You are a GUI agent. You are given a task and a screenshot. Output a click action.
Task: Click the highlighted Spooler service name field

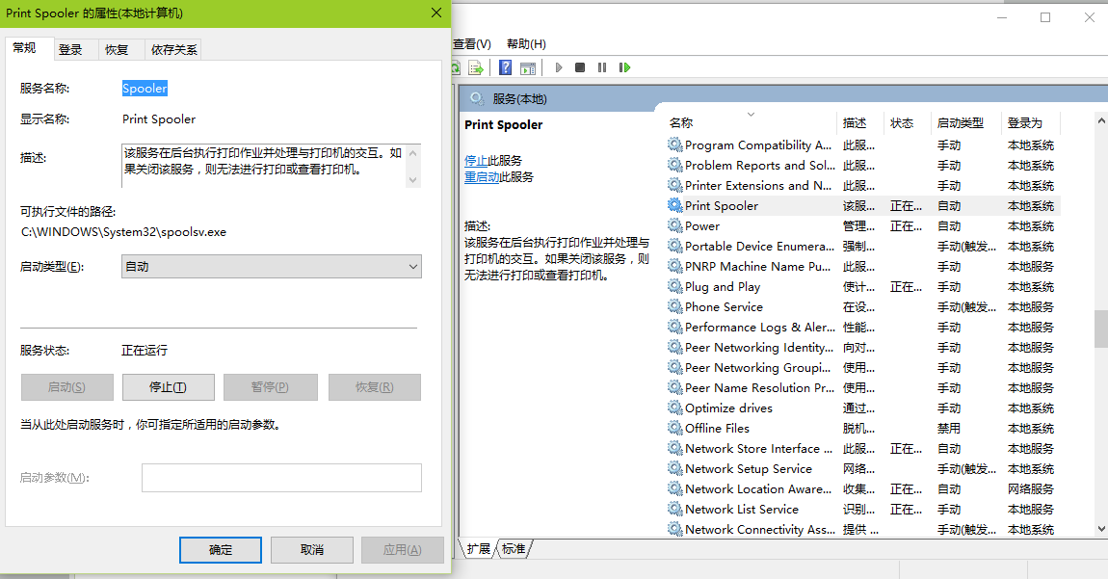[145, 89]
